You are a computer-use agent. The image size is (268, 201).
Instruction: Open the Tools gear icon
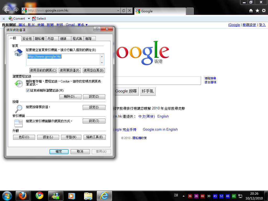click(x=264, y=10)
